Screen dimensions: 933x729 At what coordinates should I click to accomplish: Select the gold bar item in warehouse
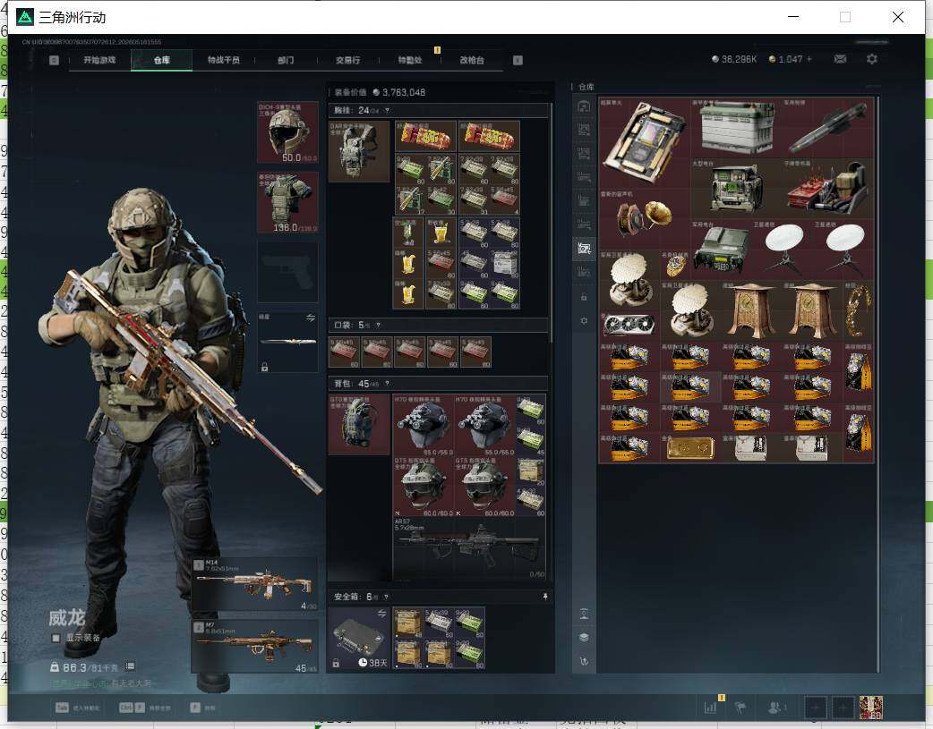pyautogui.click(x=691, y=448)
